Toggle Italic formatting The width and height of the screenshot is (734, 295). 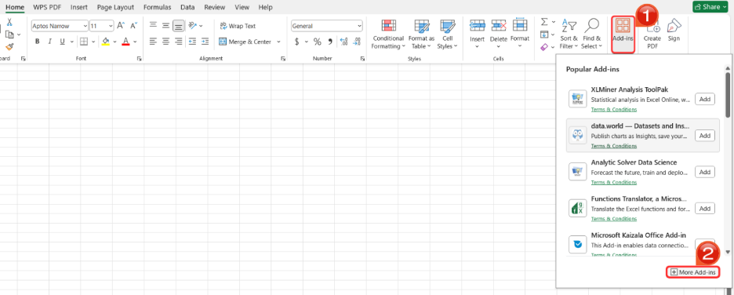pyautogui.click(x=50, y=42)
